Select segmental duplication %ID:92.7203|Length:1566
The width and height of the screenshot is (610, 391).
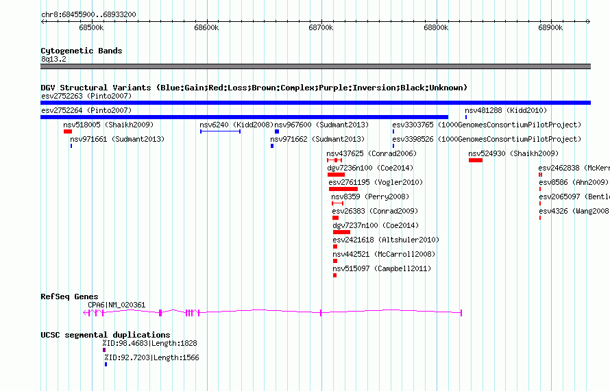point(151,357)
